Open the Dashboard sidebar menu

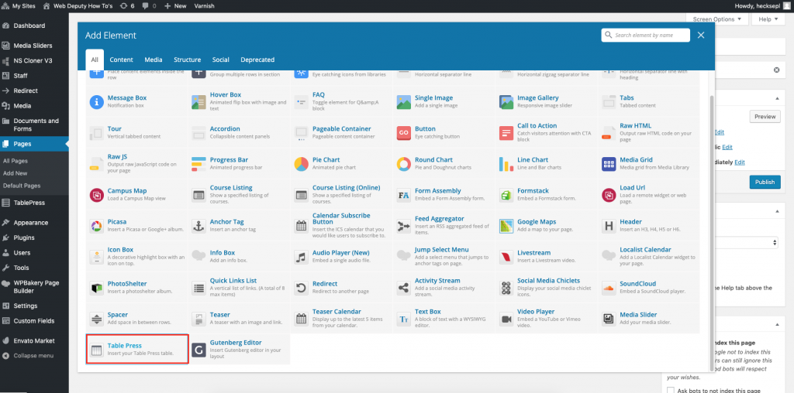click(x=34, y=26)
